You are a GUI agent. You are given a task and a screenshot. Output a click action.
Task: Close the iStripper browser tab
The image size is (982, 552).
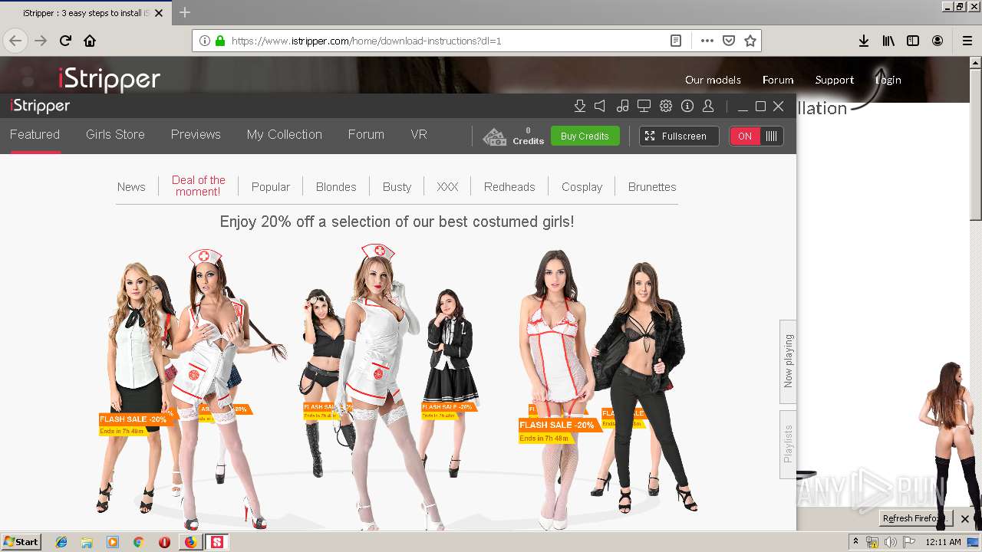point(159,13)
